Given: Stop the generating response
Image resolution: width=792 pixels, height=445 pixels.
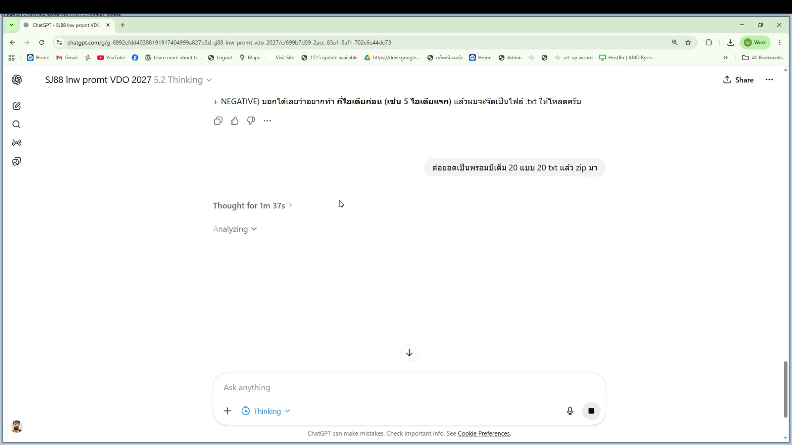Looking at the screenshot, I should (x=591, y=411).
